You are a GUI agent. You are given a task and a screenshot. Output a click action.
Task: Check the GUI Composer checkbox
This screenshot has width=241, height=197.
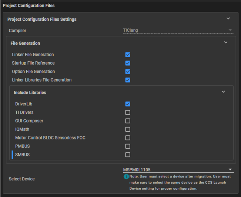pyautogui.click(x=128, y=121)
